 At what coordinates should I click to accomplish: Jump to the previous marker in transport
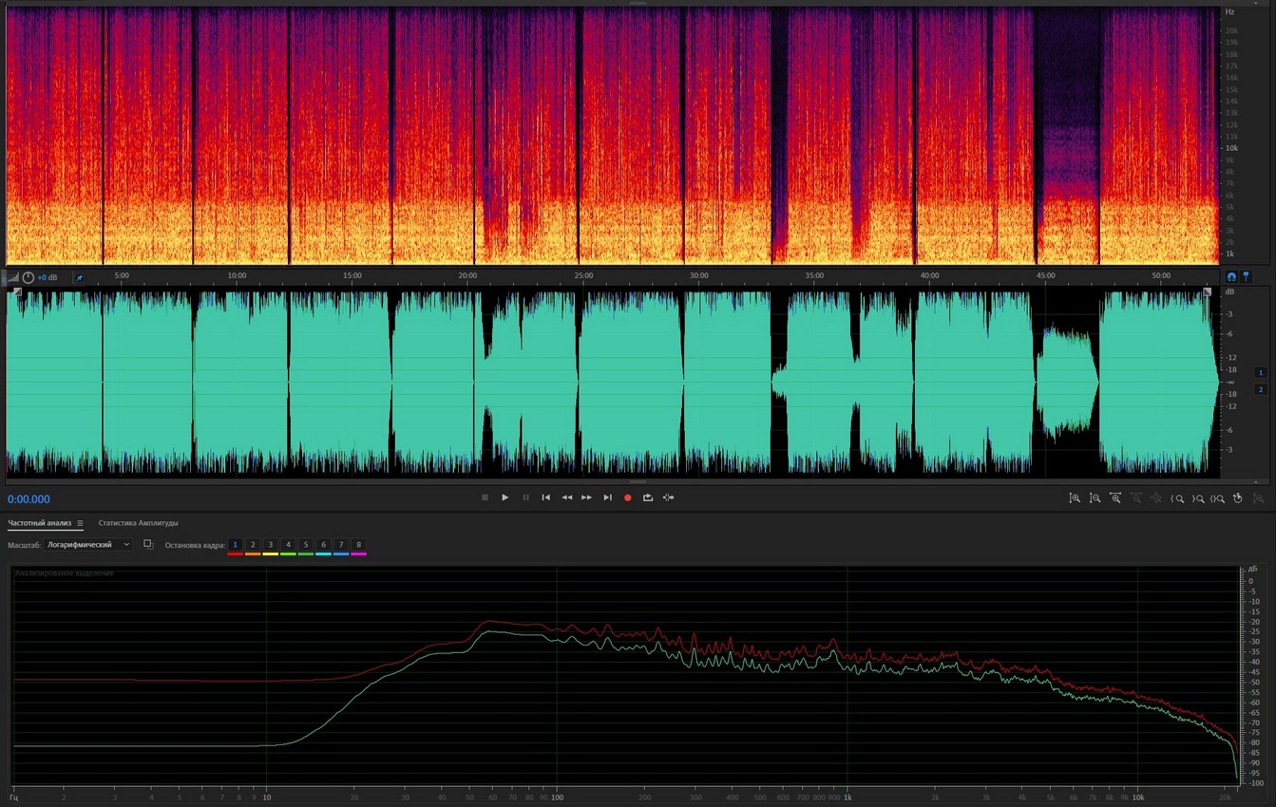point(546,497)
